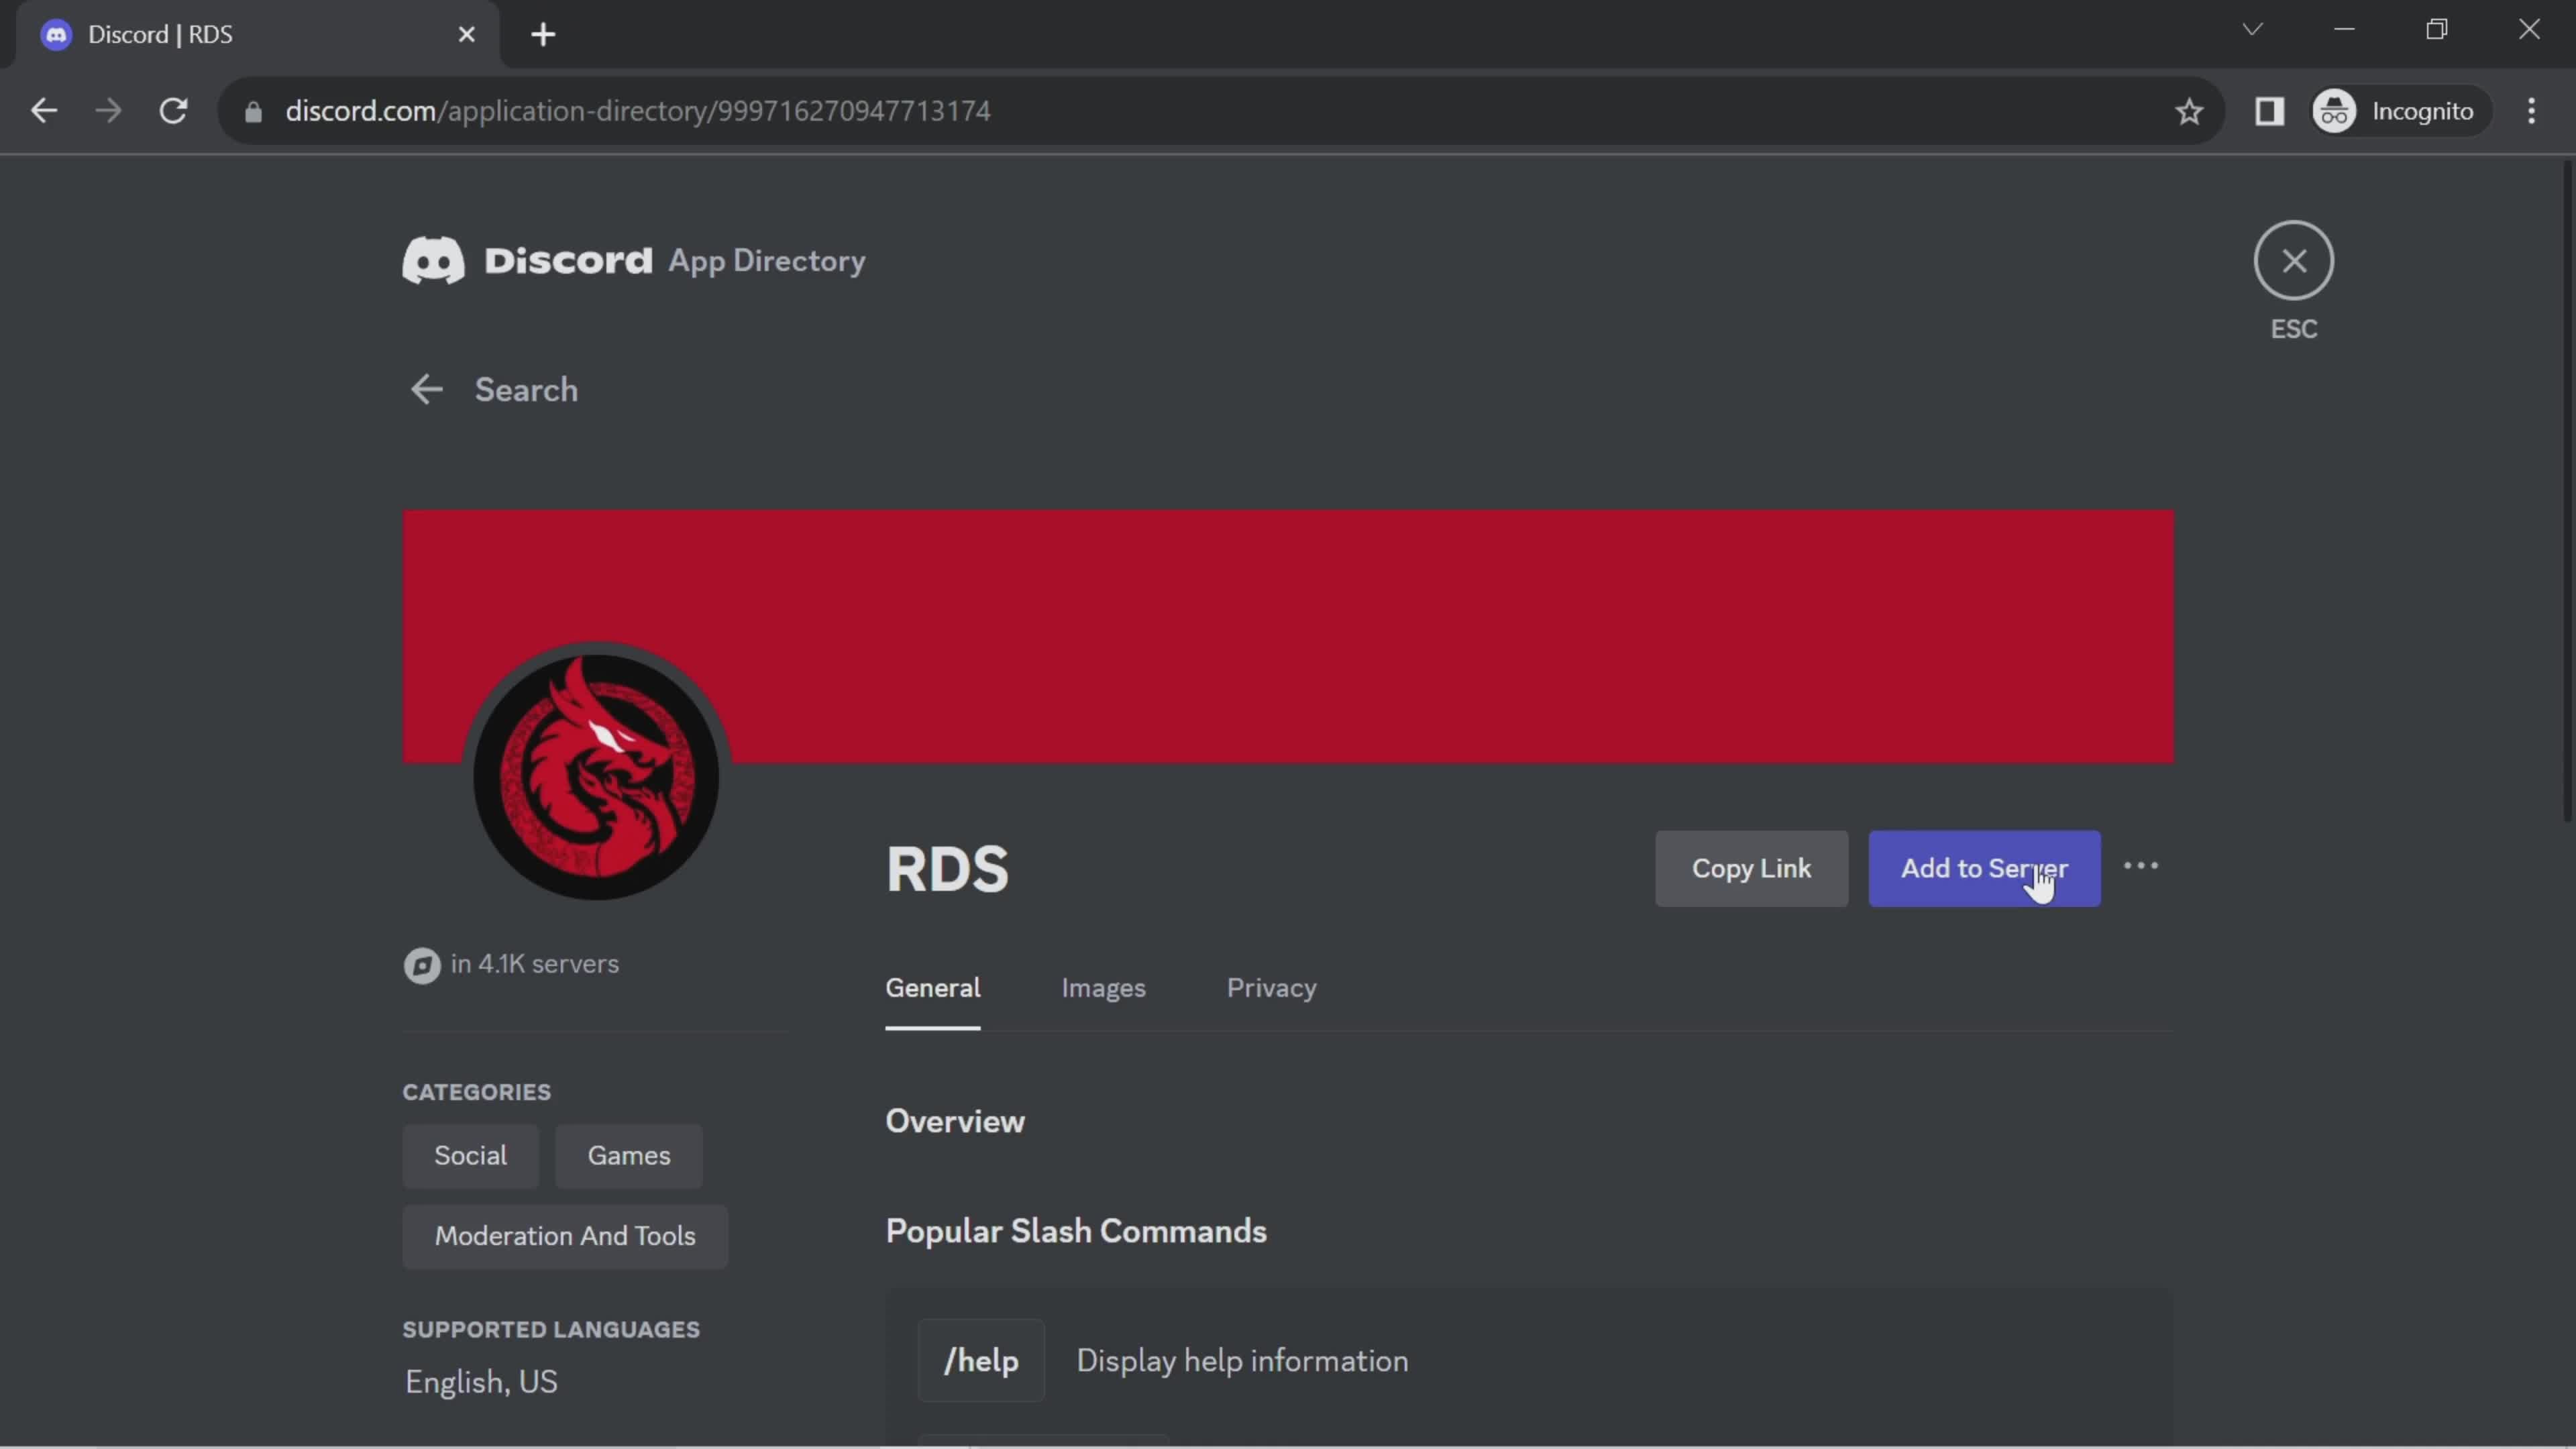
Task: Click the 'in 4.1K servers' text
Action: coord(534,964)
